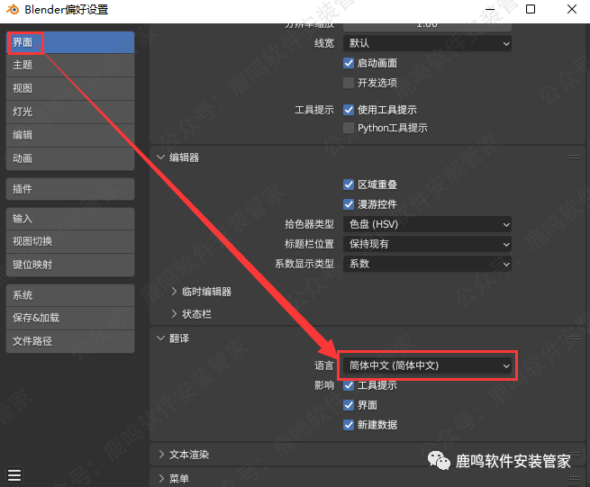Open the 动画 preferences tab
Screen dimensions: 590x487
pos(70,158)
